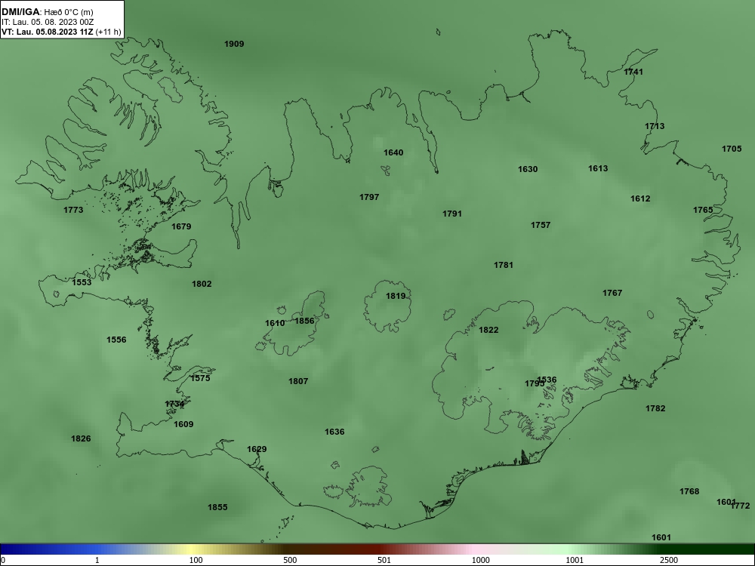Click the 1630 freezing level value
755x566 pixels.
pos(528,169)
